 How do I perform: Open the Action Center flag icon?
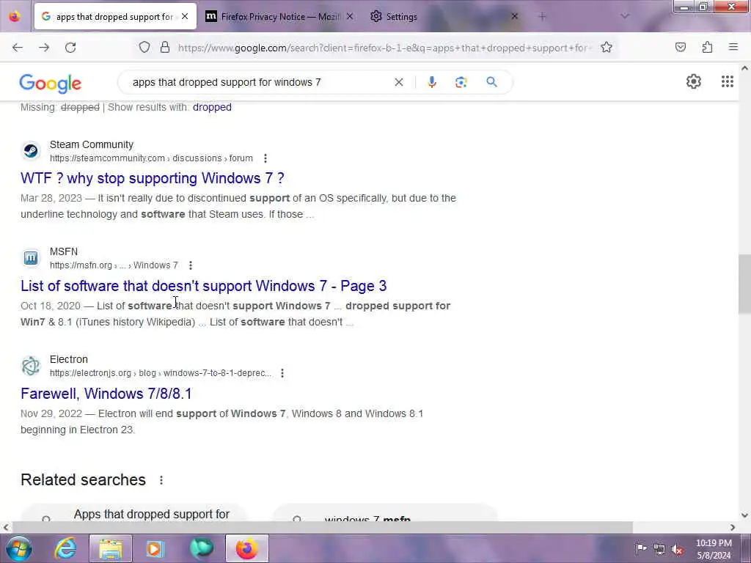tap(641, 548)
